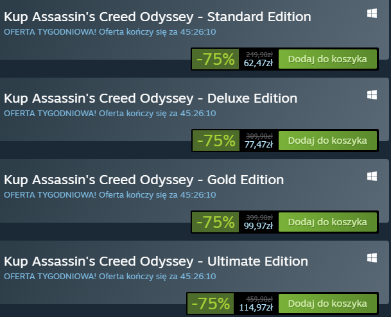
Task: Add Deluxe Edition to cart
Action: 327,141
